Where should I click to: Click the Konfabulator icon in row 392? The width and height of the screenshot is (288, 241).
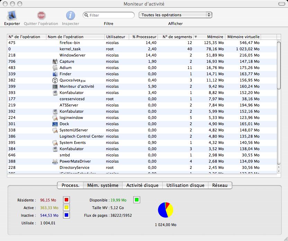(x=55, y=112)
